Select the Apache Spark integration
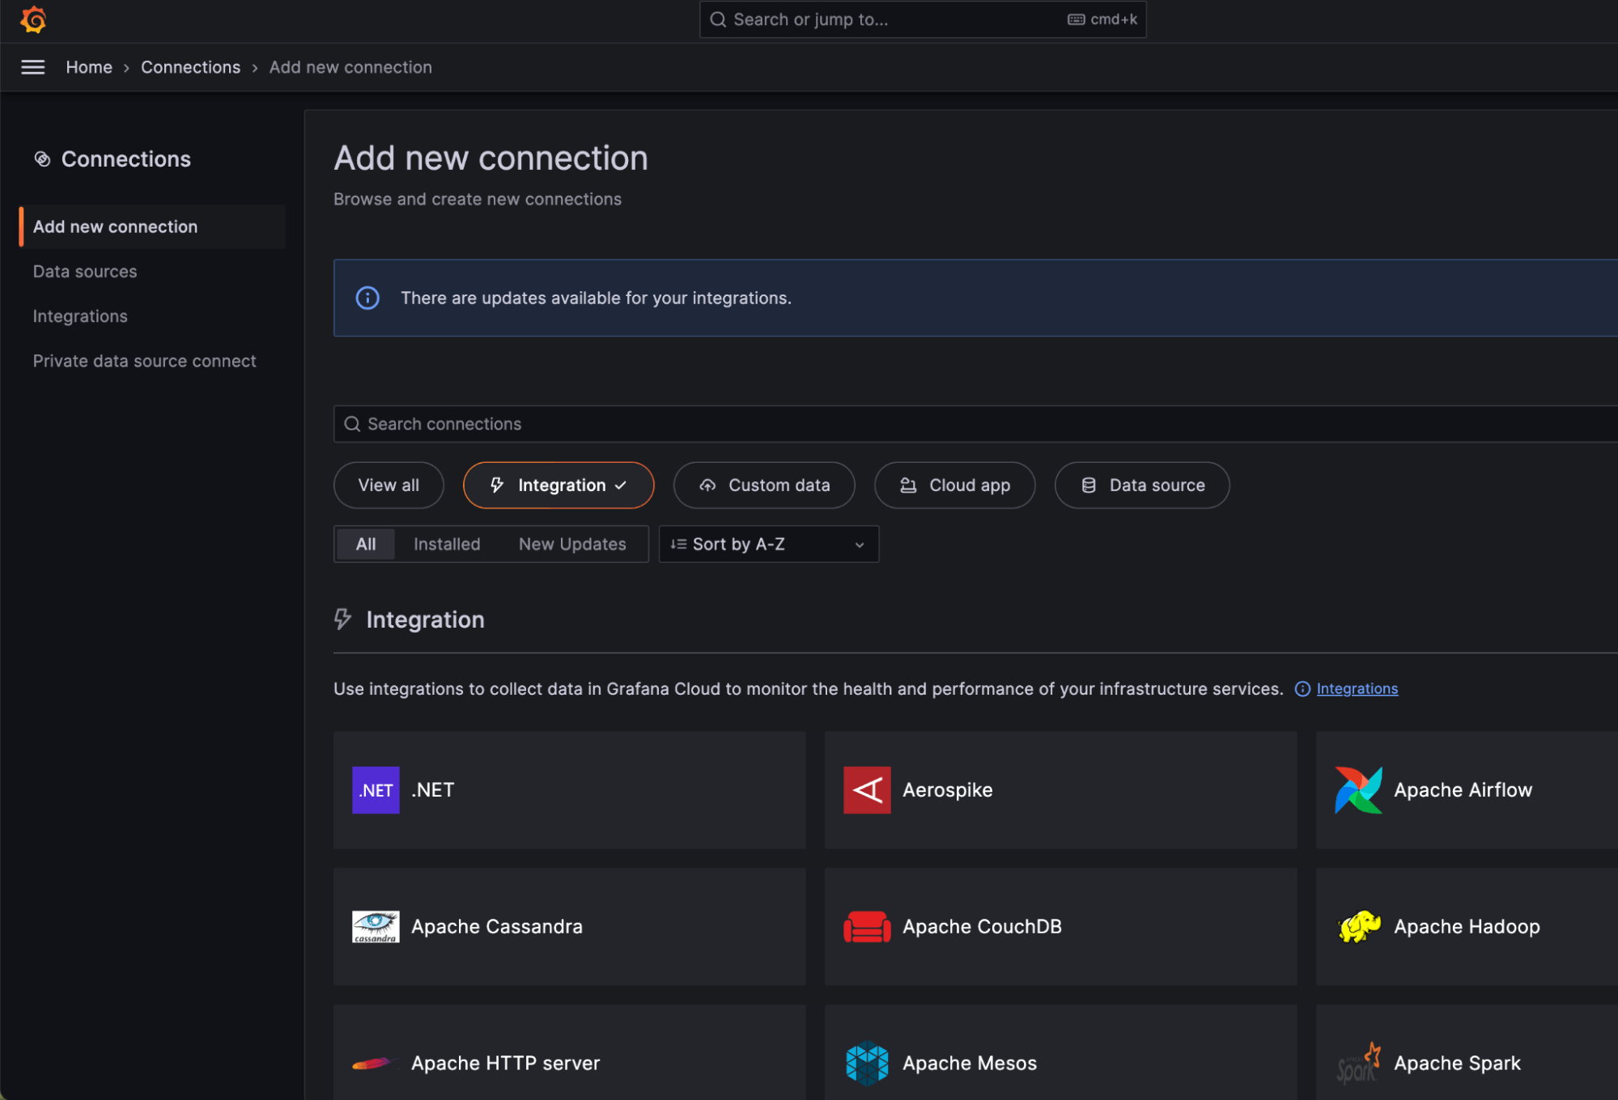Image resolution: width=1618 pixels, height=1100 pixels. [1465, 1063]
